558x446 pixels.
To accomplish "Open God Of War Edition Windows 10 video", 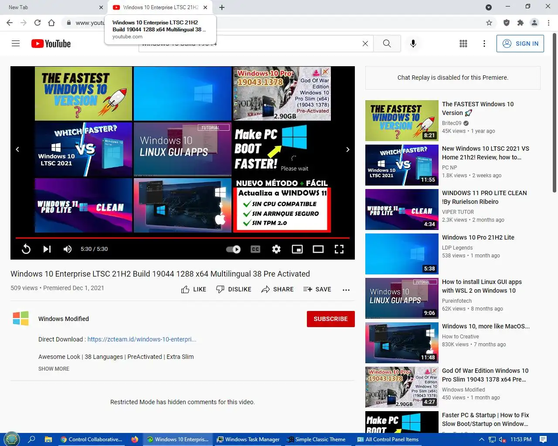I will [485, 375].
